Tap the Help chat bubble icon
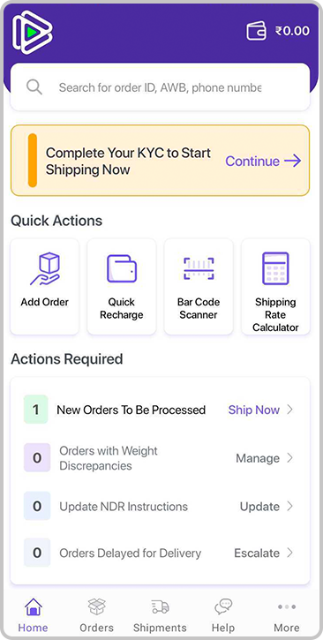 223,606
